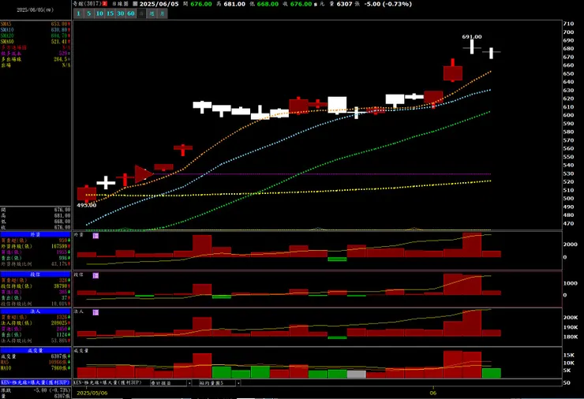584x399 pixels.
Task: Click the blue KEN indicator header at bottom left
Action: point(36,382)
